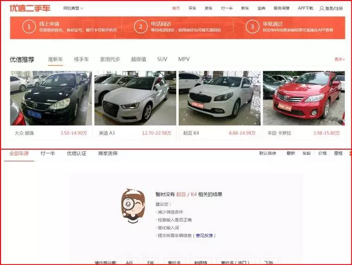
Task: Sort listings by 默认排序
Action: 268,153
